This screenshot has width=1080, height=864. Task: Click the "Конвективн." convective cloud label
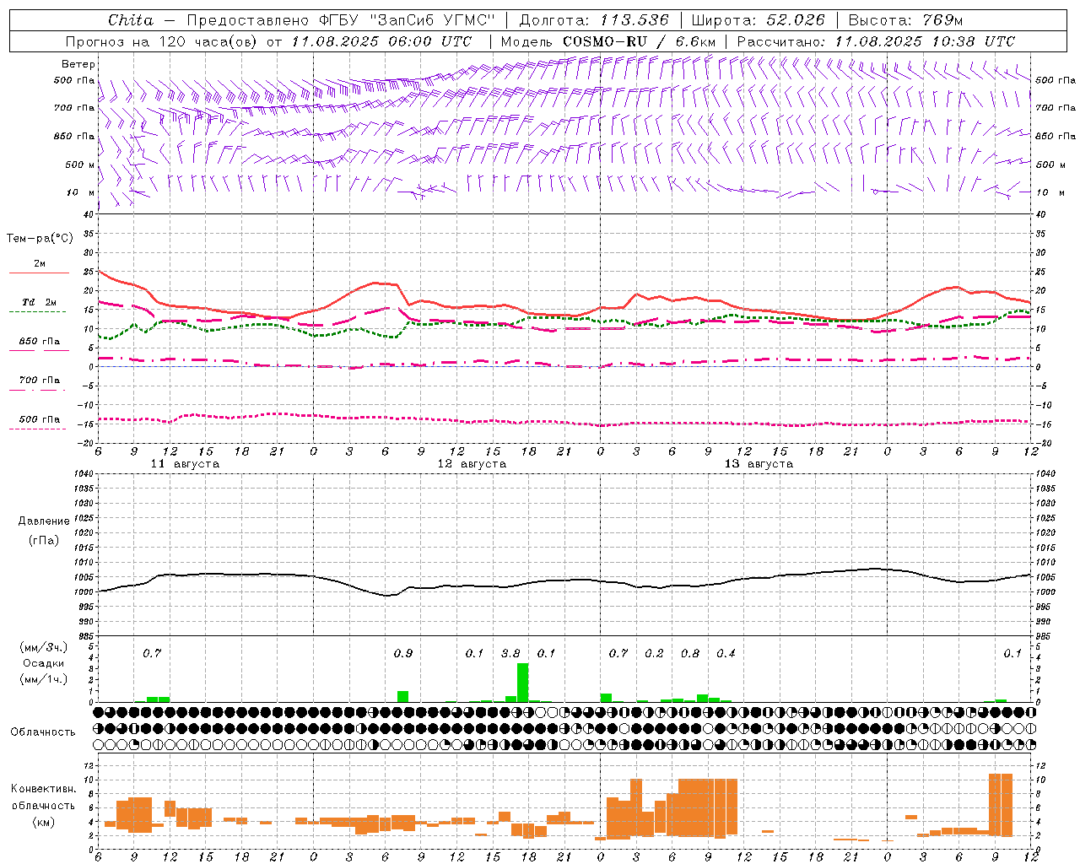[x=43, y=789]
